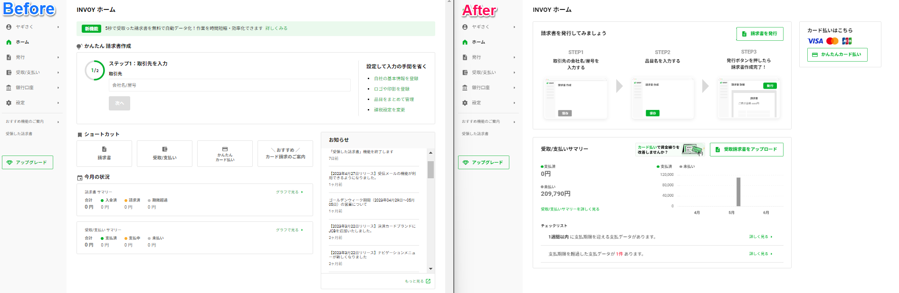Focus the 会社名/屋号 input field

tap(230, 85)
